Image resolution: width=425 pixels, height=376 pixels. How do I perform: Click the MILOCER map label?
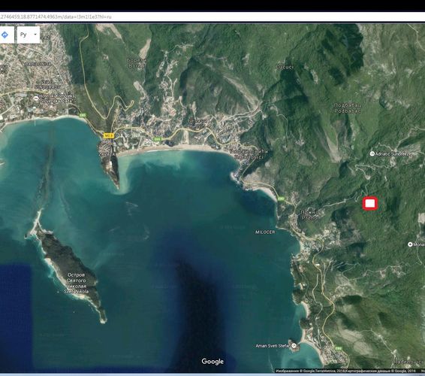(265, 232)
